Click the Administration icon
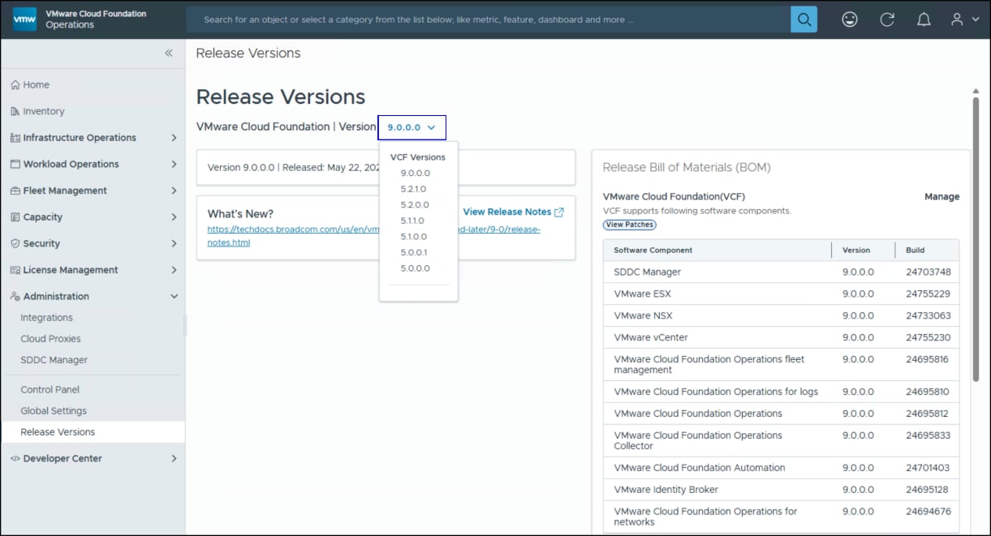Viewport: 991px width, 536px height. 15,297
